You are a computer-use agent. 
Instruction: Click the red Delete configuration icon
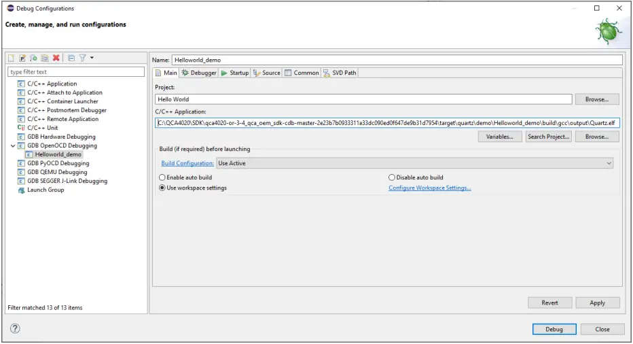pyautogui.click(x=56, y=58)
